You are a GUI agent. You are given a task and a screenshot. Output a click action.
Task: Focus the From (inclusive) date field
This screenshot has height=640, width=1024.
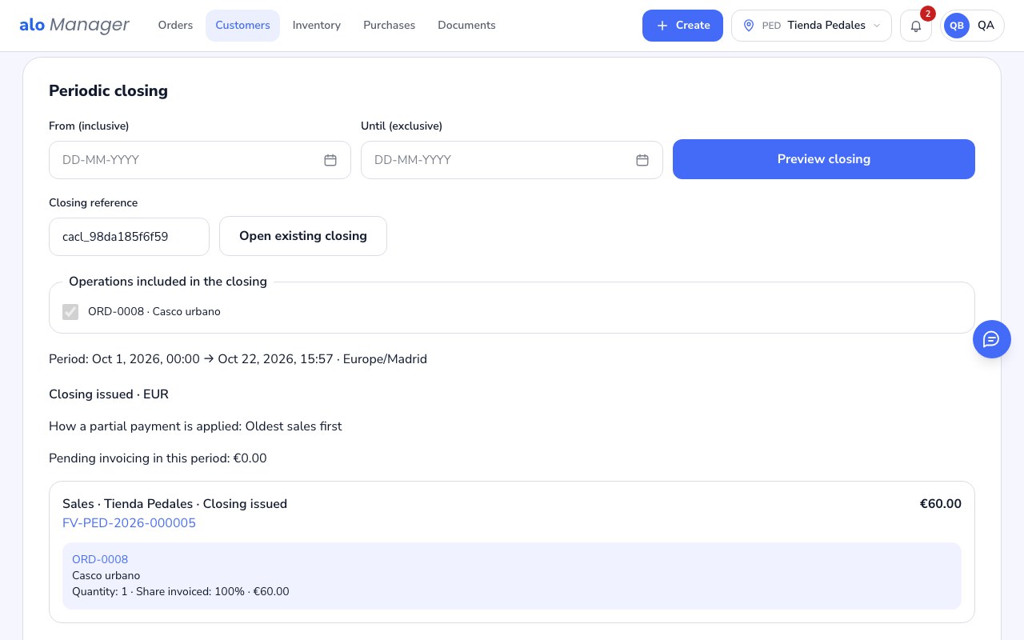tap(200, 160)
